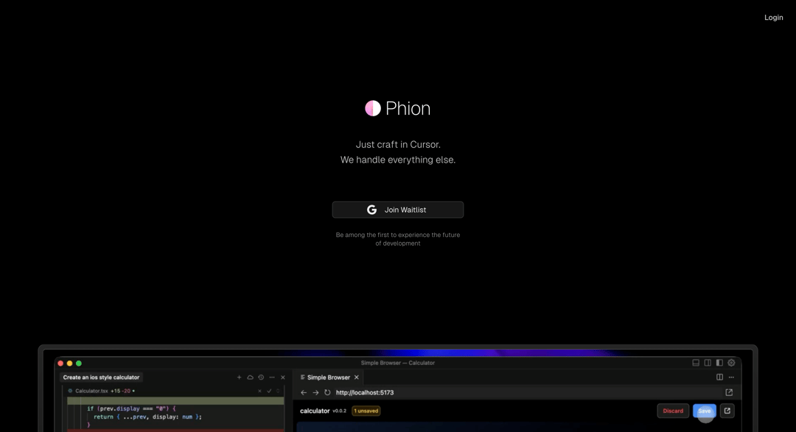Click the Join Waitlist button
Screen dimensions: 796x432
tap(397, 210)
